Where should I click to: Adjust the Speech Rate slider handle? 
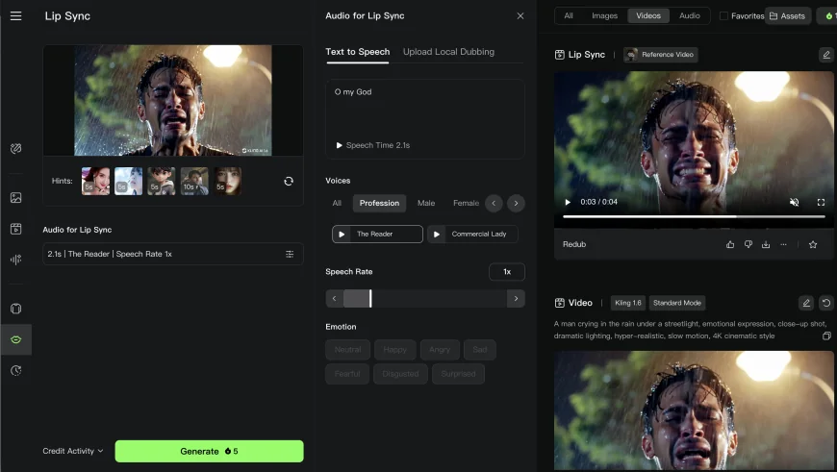pyautogui.click(x=370, y=299)
